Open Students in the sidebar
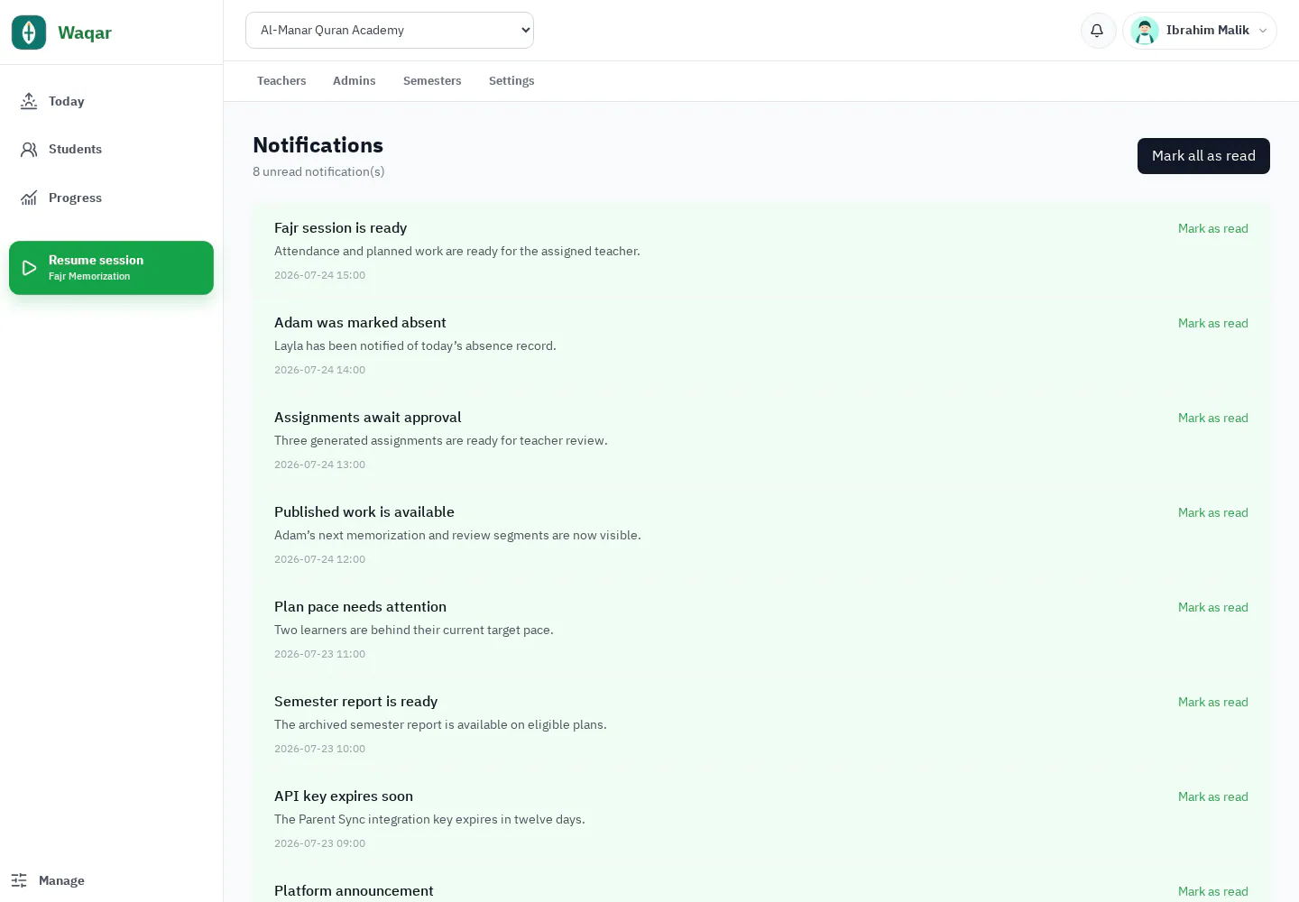Screen dimensions: 1299x902 111,150
